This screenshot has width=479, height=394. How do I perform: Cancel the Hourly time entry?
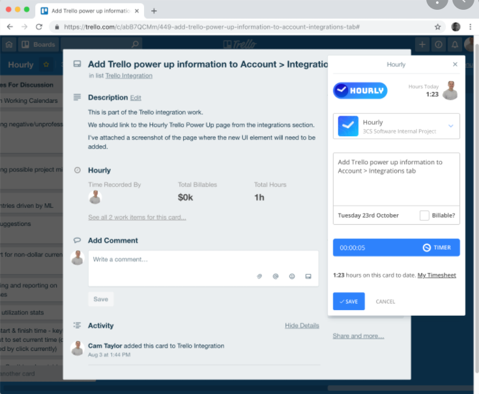(x=385, y=302)
